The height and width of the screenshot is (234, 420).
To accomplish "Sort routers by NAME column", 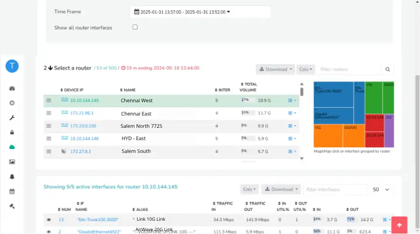I will point(128,90).
